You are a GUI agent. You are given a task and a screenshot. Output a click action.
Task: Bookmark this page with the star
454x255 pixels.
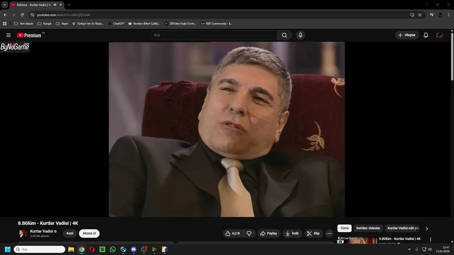[420, 15]
